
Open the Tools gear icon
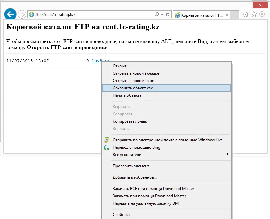262,14
